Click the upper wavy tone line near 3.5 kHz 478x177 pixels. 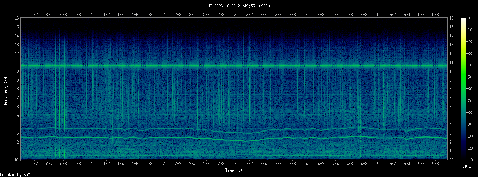234,130
